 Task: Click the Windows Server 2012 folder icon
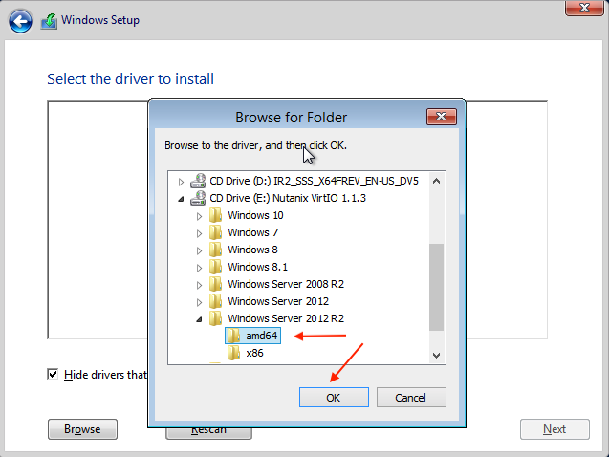coord(215,301)
